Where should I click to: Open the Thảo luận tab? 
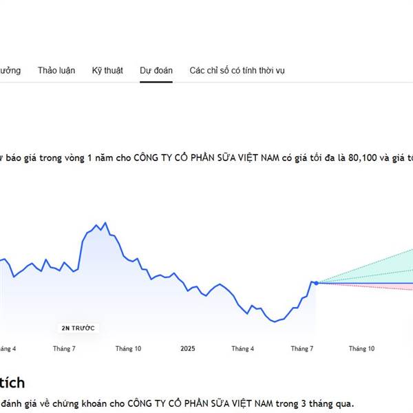56,70
